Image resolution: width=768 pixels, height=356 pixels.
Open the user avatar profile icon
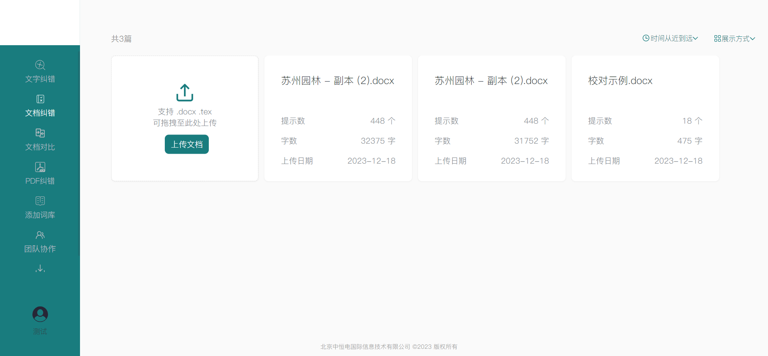click(x=40, y=314)
